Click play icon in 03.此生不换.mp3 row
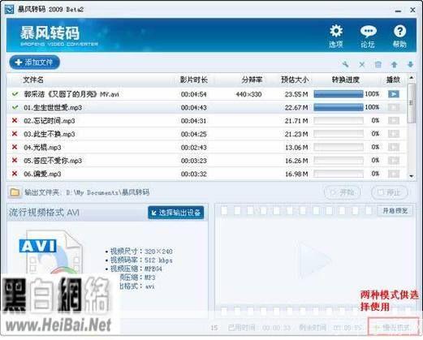 click(394, 134)
